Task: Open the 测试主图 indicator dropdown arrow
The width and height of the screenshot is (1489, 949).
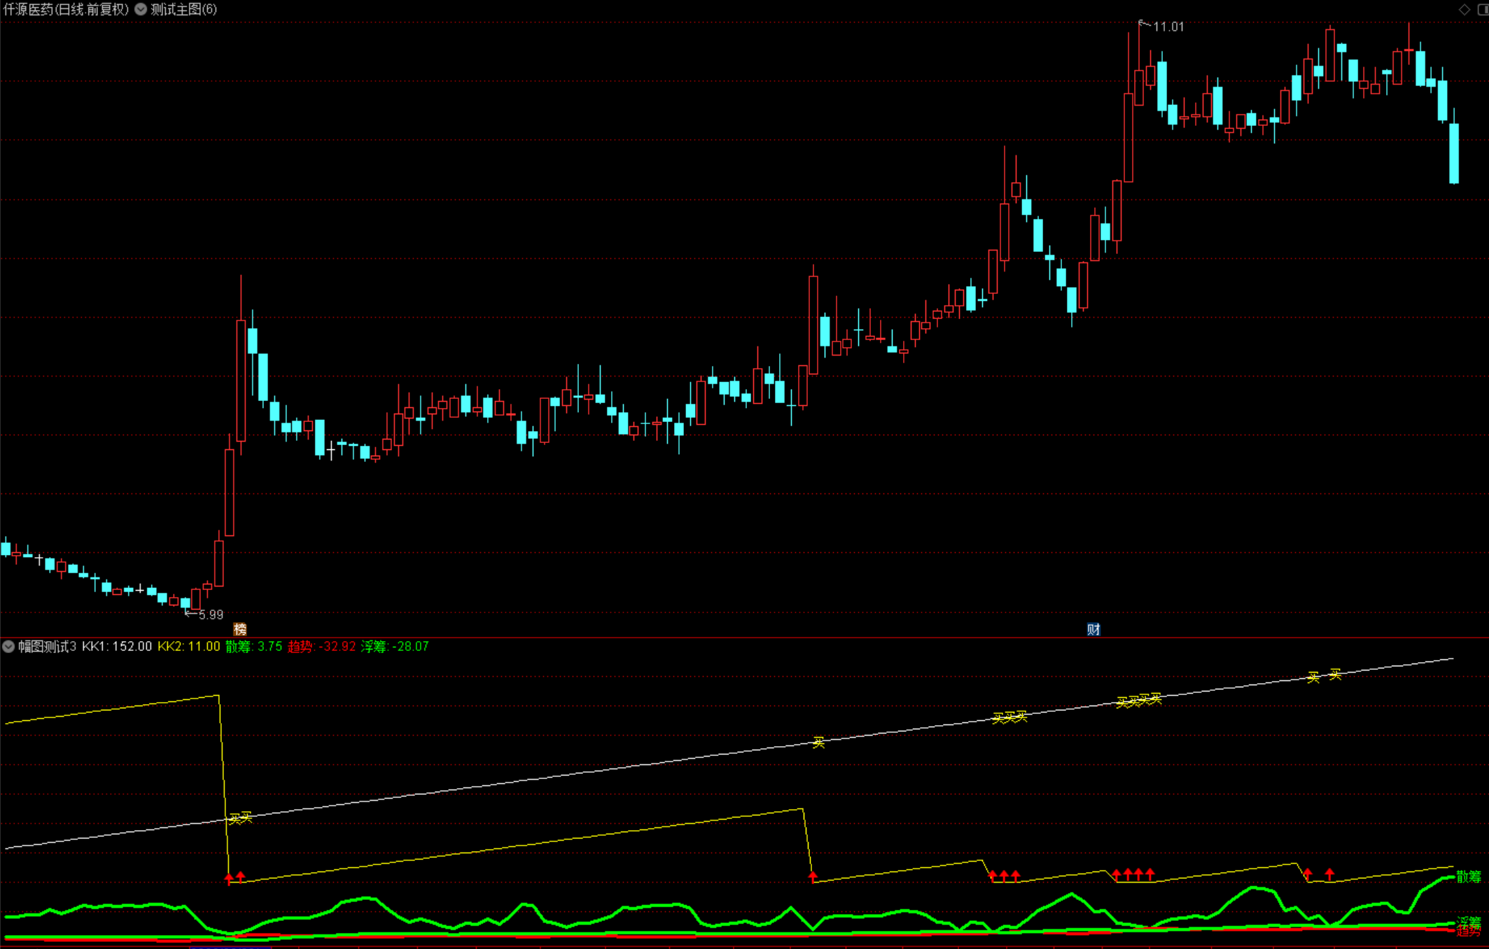Action: (x=141, y=9)
